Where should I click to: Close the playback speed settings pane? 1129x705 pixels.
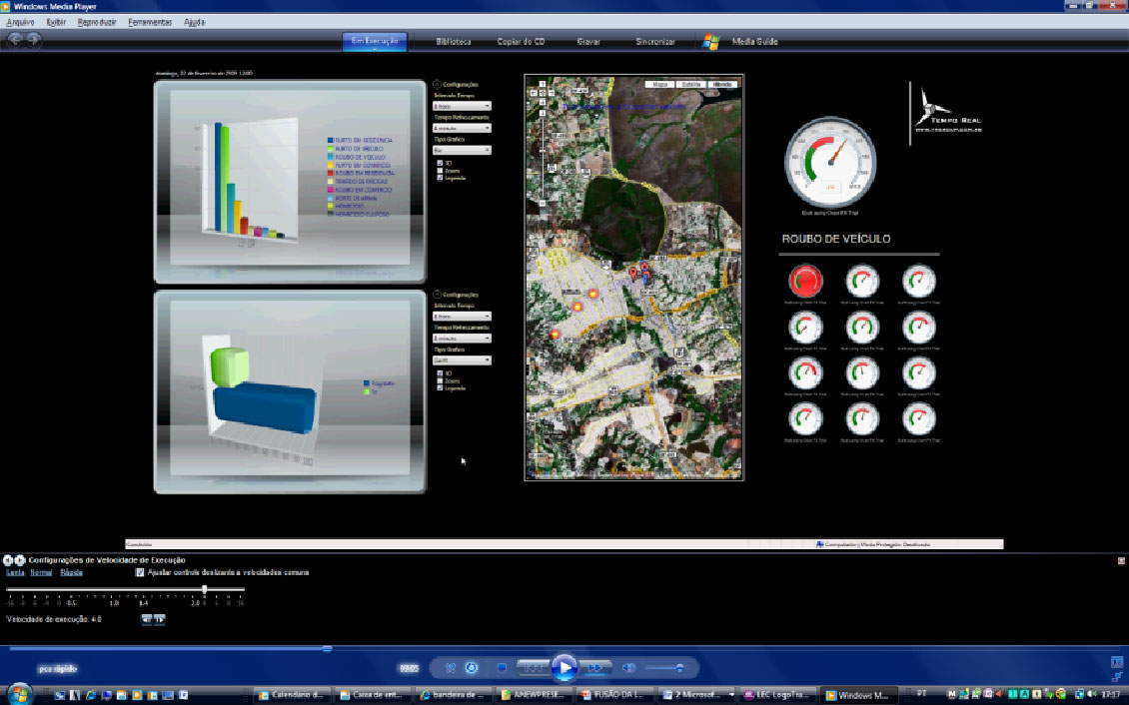click(x=1121, y=560)
